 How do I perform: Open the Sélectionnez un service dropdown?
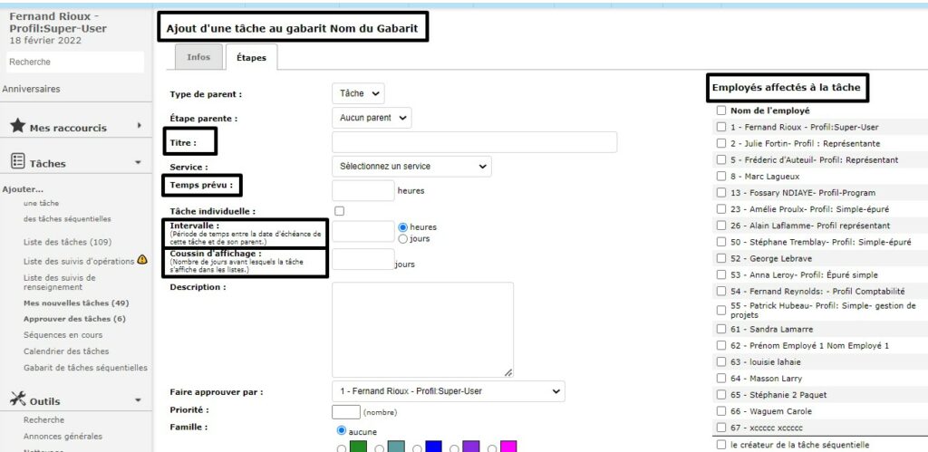[411, 167]
